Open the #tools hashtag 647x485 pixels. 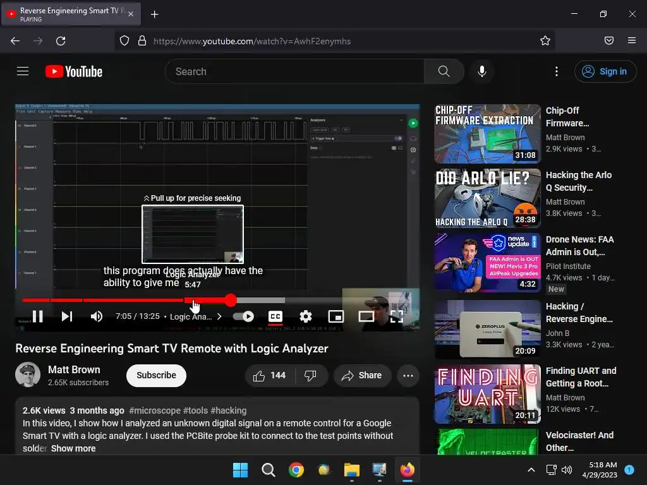pyautogui.click(x=196, y=410)
